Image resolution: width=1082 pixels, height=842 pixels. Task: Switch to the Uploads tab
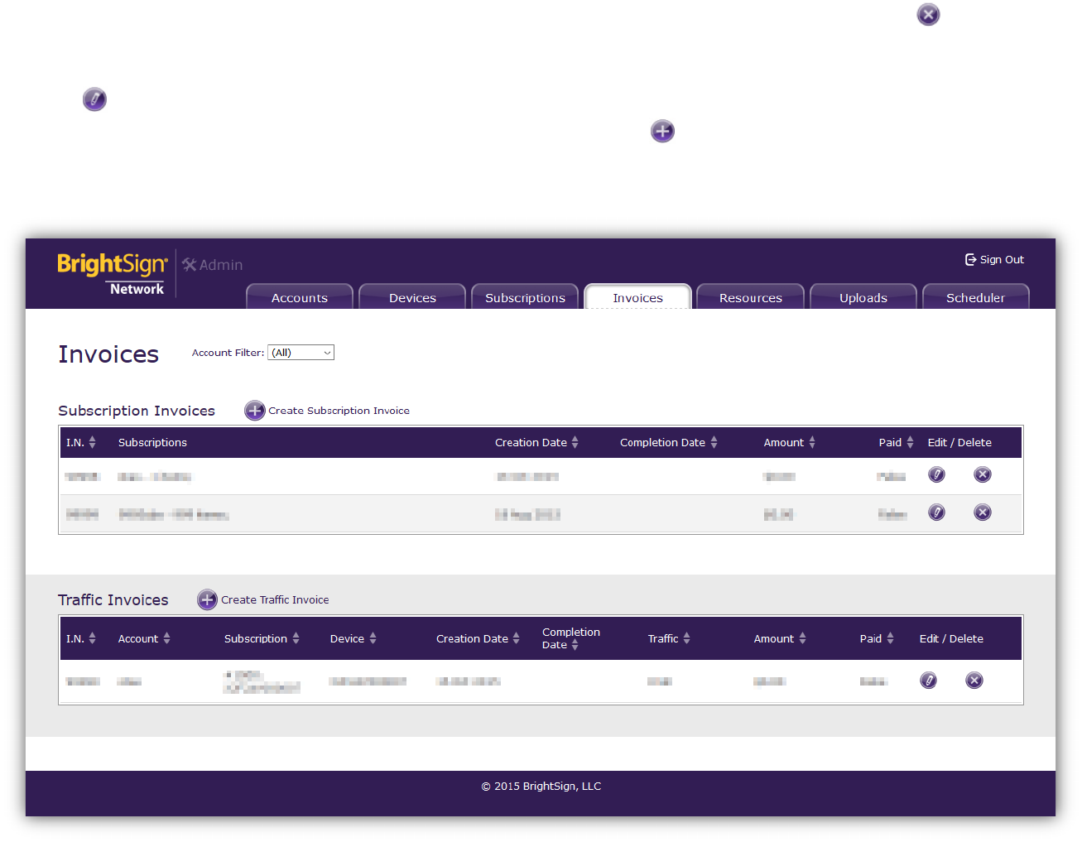pyautogui.click(x=863, y=297)
